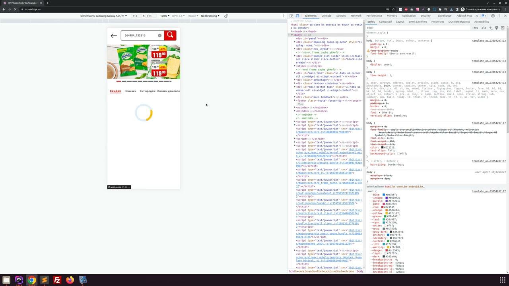This screenshot has width=509, height=286.
Task: Open PhpStorm from the taskbar
Action: (x=19, y=280)
